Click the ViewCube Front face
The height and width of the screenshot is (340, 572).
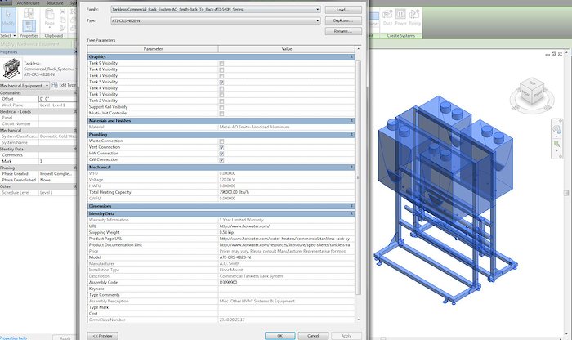click(526, 95)
